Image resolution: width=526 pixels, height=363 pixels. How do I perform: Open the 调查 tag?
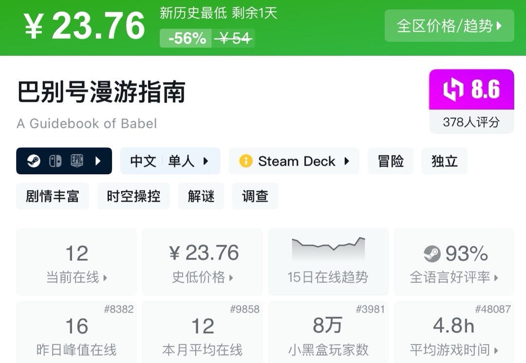click(255, 196)
